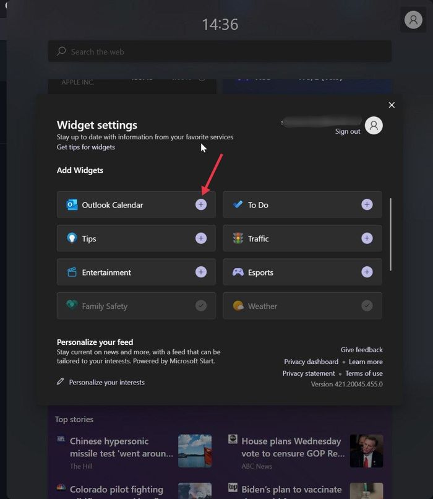
Task: Add the Outlook Calendar widget with plus icon
Action: pos(201,205)
